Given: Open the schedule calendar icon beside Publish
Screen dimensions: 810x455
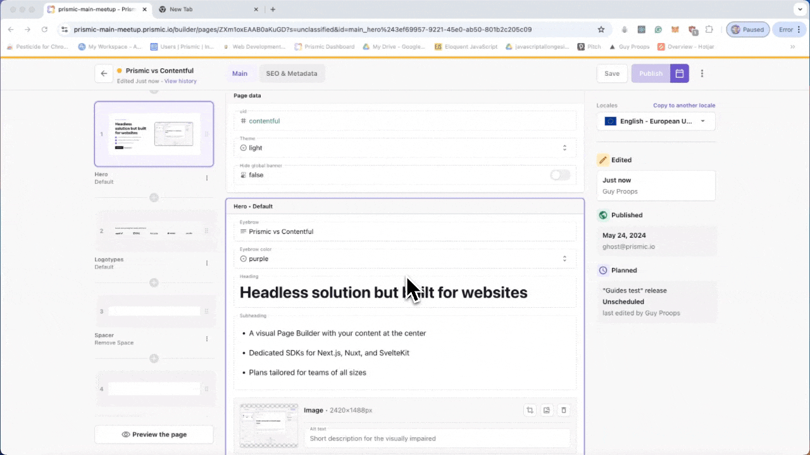Looking at the screenshot, I should tap(680, 73).
